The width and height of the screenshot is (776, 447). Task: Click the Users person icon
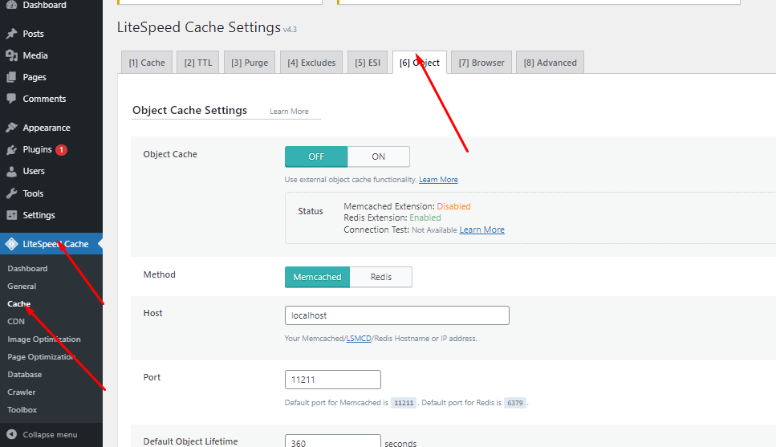11,171
